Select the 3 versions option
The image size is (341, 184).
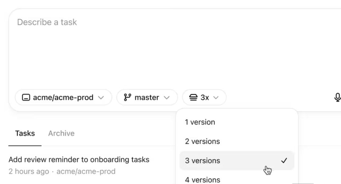pos(202,161)
